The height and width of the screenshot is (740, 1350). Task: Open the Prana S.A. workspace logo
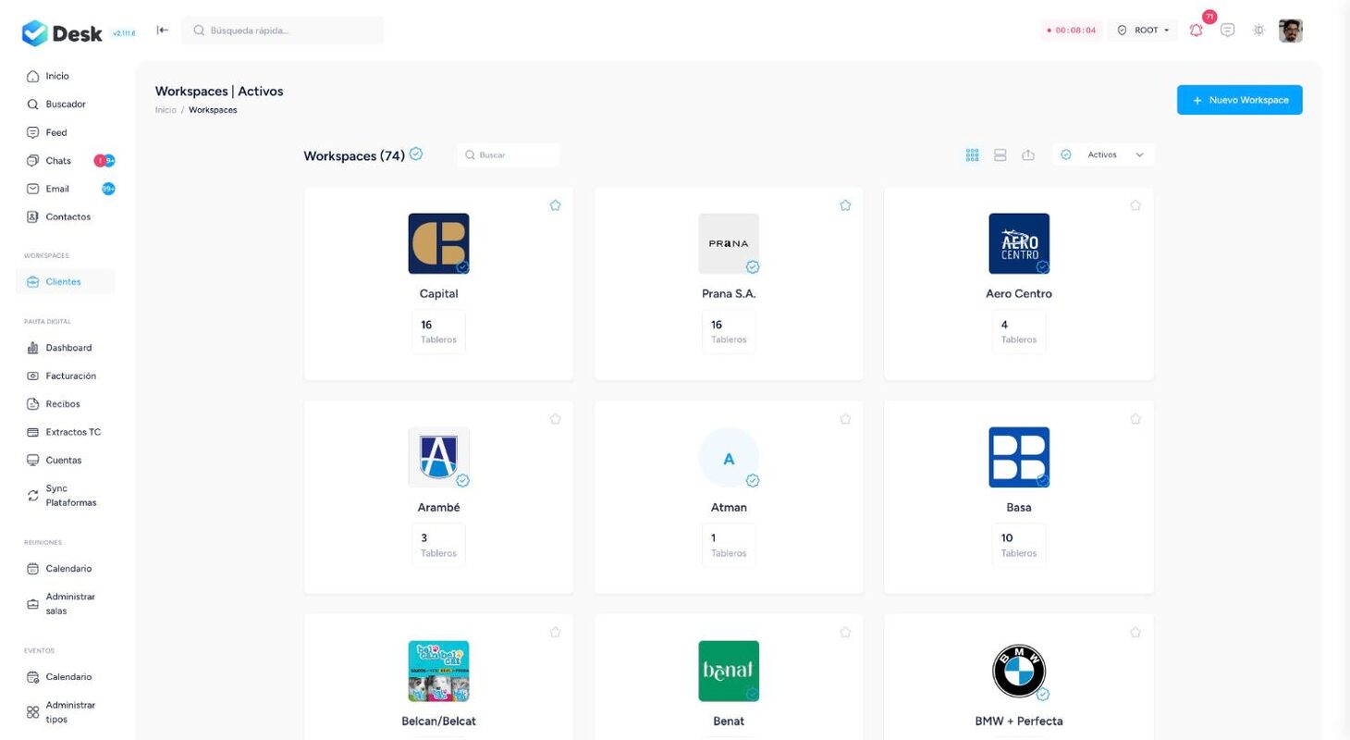729,243
